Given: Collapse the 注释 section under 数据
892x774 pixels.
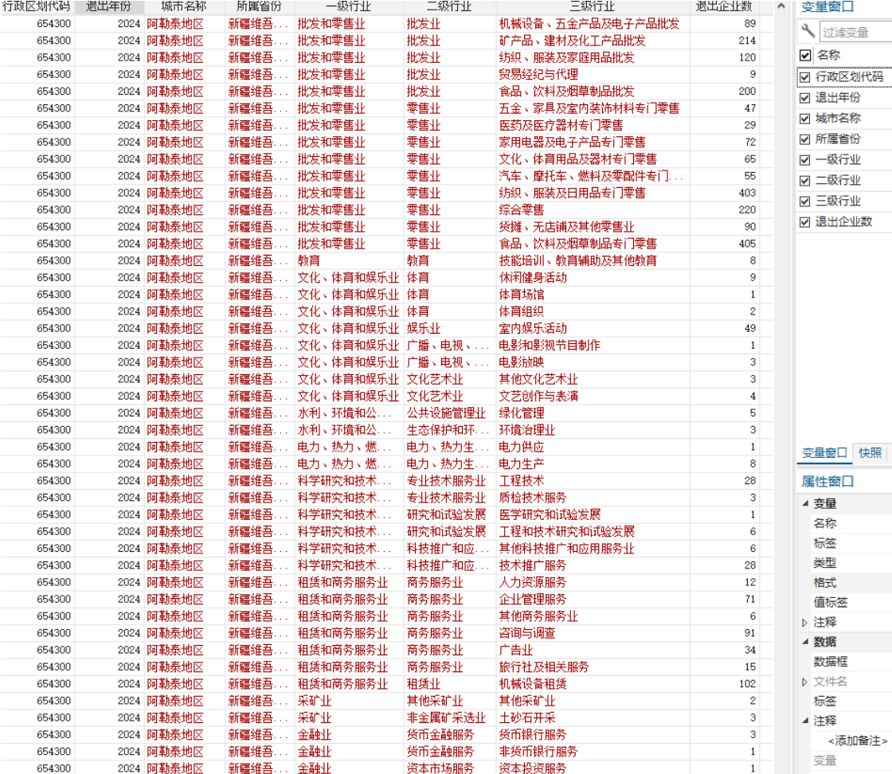Looking at the screenshot, I should (x=805, y=721).
